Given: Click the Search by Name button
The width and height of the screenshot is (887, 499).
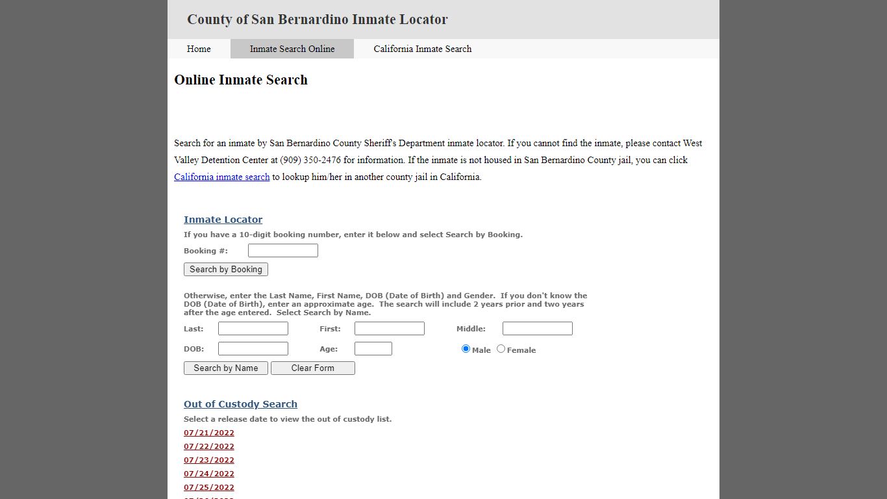Looking at the screenshot, I should tap(226, 368).
